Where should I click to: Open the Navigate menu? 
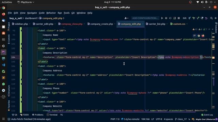coord(32,13)
